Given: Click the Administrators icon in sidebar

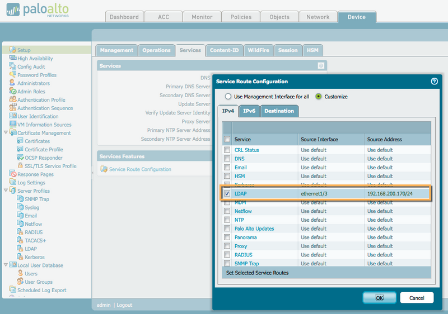Looking at the screenshot, I should click(x=12, y=83).
